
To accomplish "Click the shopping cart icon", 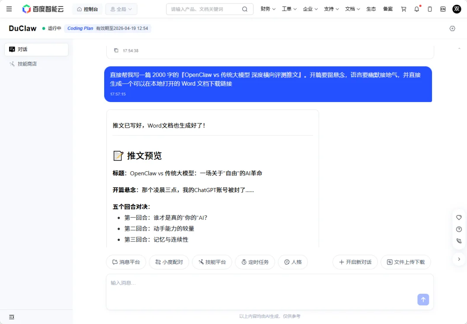I will click(x=403, y=9).
